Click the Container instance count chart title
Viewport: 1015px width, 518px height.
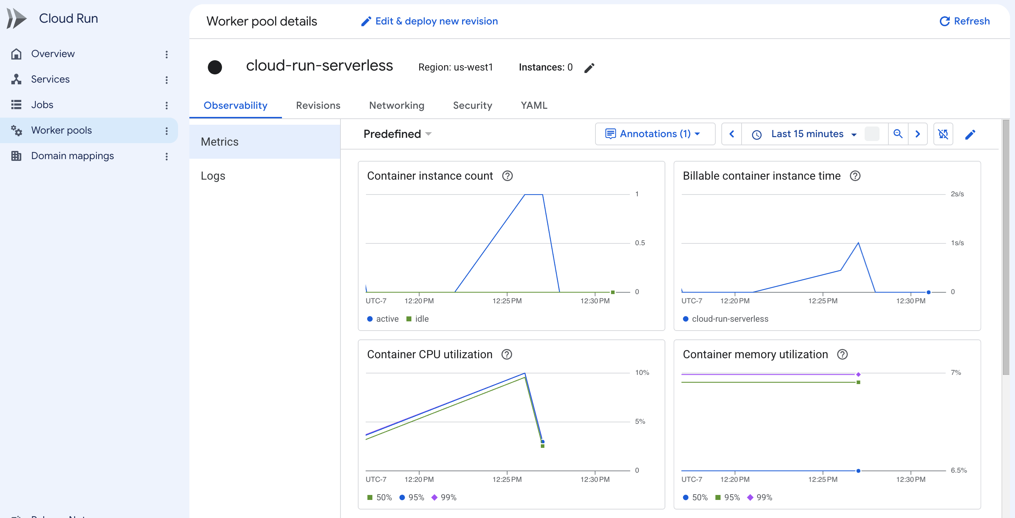(430, 176)
